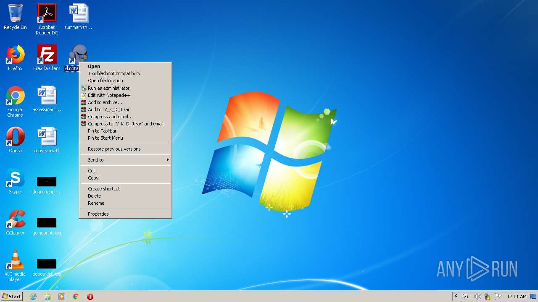538x302 pixels.
Task: Select the goingprint.jpg file icon
Action: [47, 226]
